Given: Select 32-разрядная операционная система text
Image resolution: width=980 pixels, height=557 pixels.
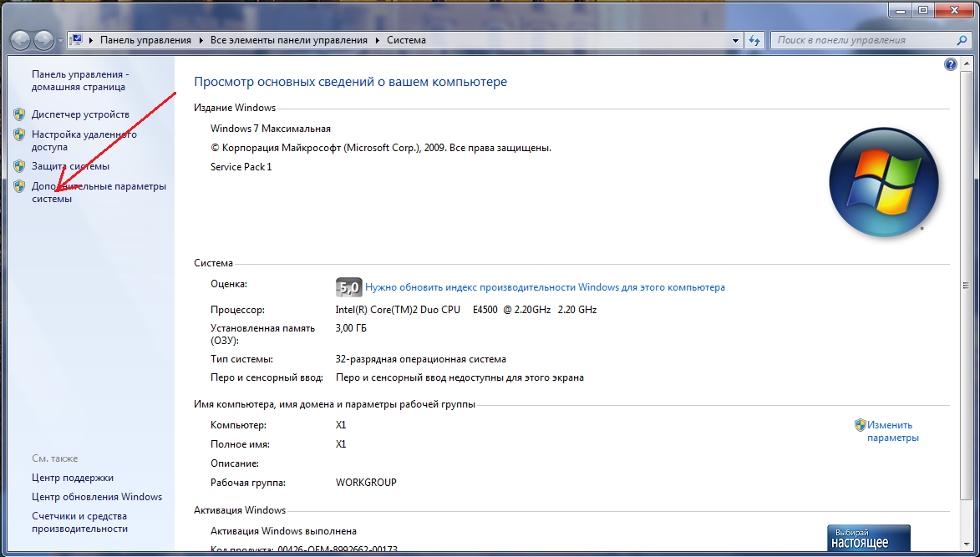Looking at the screenshot, I should point(420,360).
